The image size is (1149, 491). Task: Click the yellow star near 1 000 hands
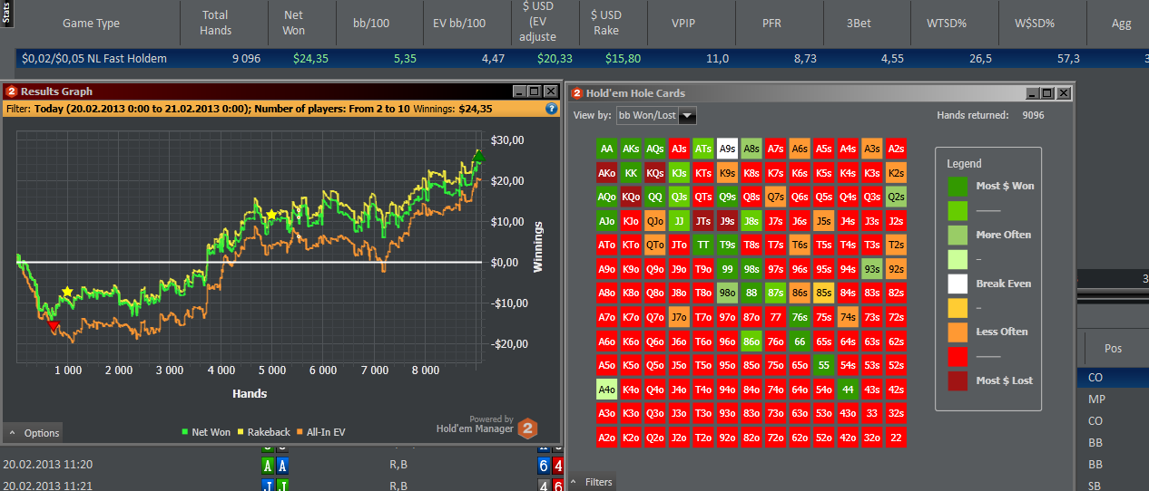66,292
